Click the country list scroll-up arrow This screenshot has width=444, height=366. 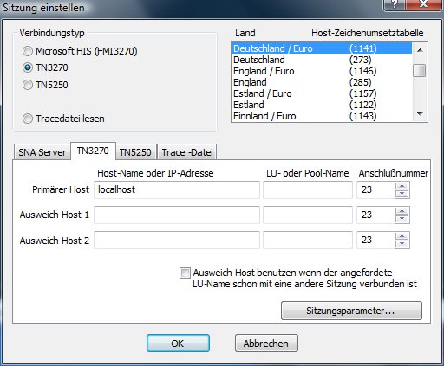[420, 50]
